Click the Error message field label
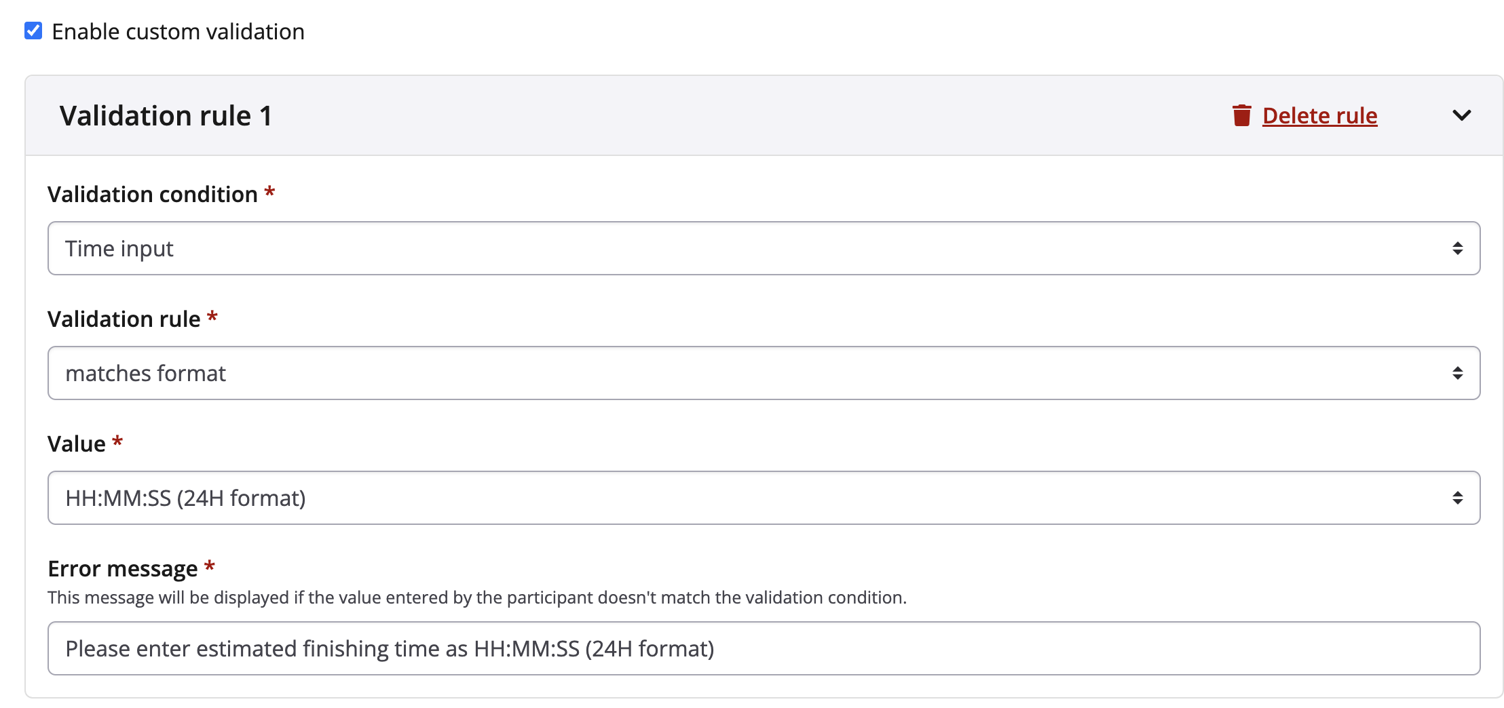The width and height of the screenshot is (1504, 708). (123, 568)
